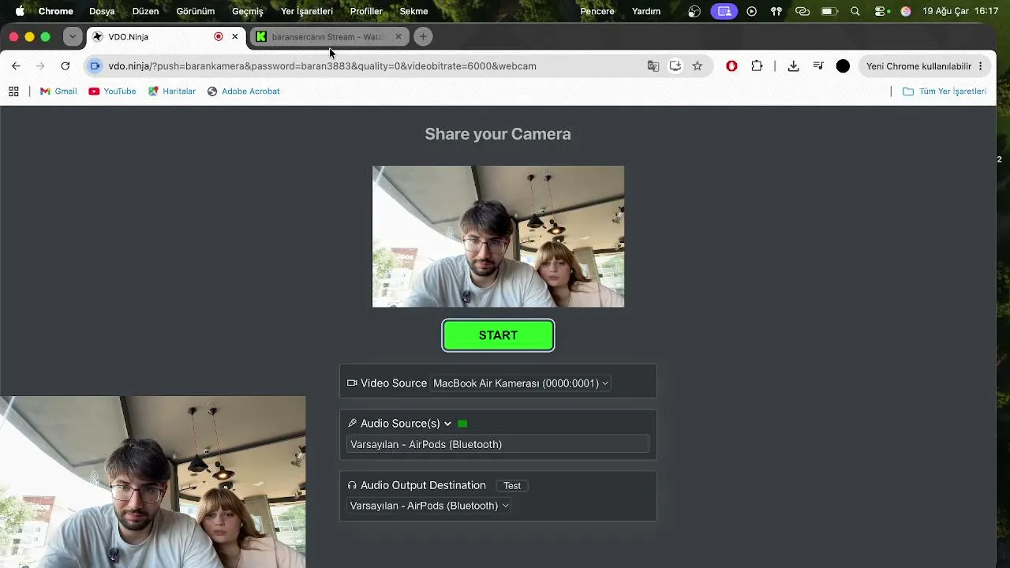This screenshot has height=568, width=1010.
Task: Open the Sekme menu
Action: pos(414,11)
